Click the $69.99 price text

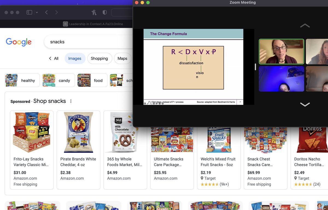[x=254, y=173]
